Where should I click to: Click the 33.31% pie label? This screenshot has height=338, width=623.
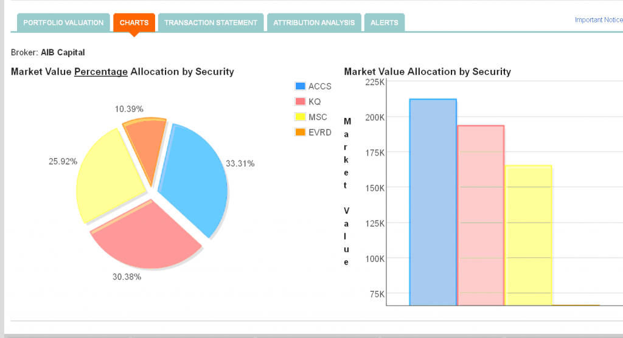(x=240, y=164)
